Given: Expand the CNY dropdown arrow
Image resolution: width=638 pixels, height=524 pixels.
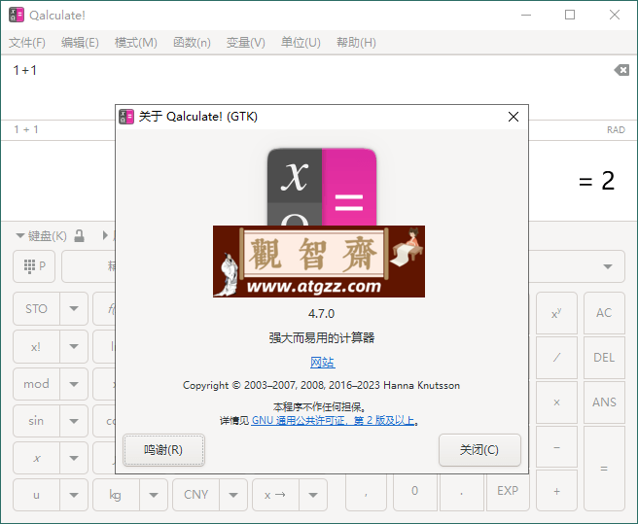Looking at the screenshot, I should 233,495.
